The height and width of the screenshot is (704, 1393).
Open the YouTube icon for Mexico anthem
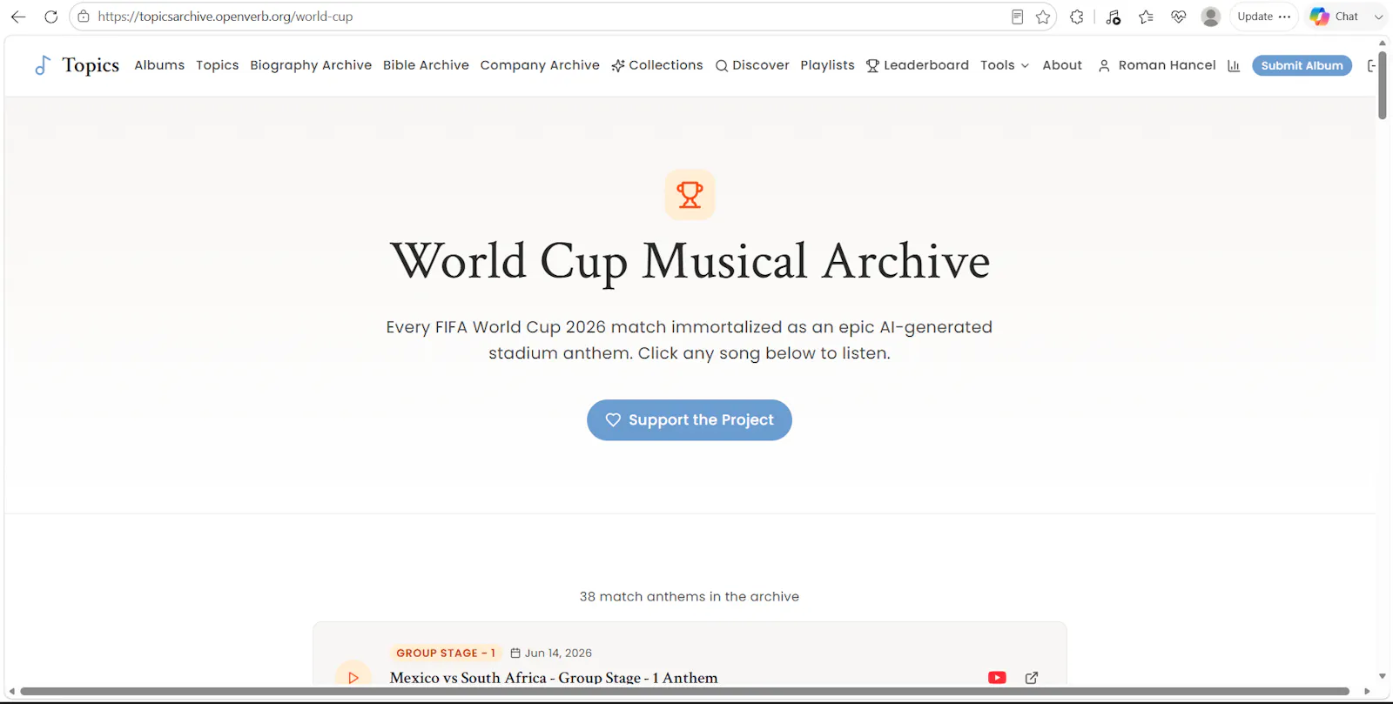click(x=997, y=678)
